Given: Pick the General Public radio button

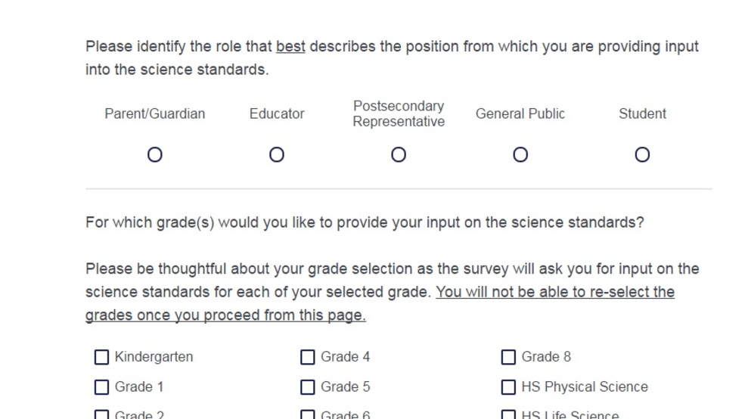Looking at the screenshot, I should coord(520,155).
